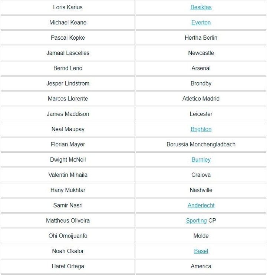
Task: Open the Basel club link
Action: (x=201, y=251)
